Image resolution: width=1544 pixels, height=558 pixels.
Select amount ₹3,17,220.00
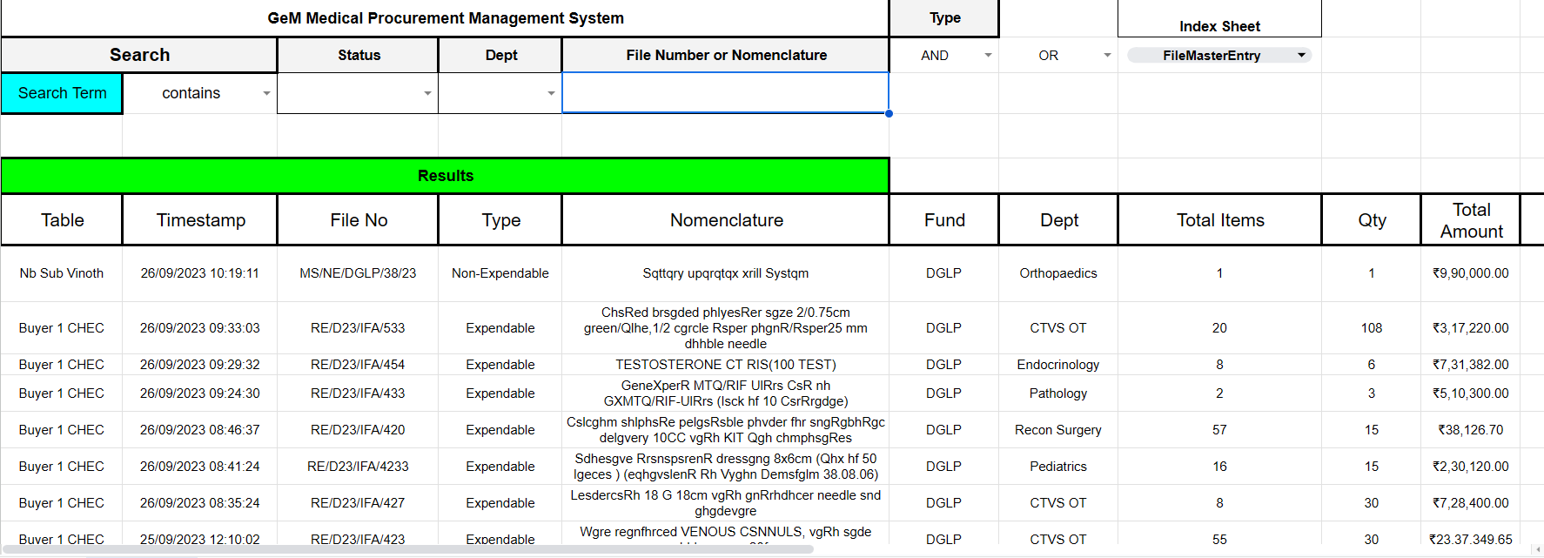[1471, 328]
